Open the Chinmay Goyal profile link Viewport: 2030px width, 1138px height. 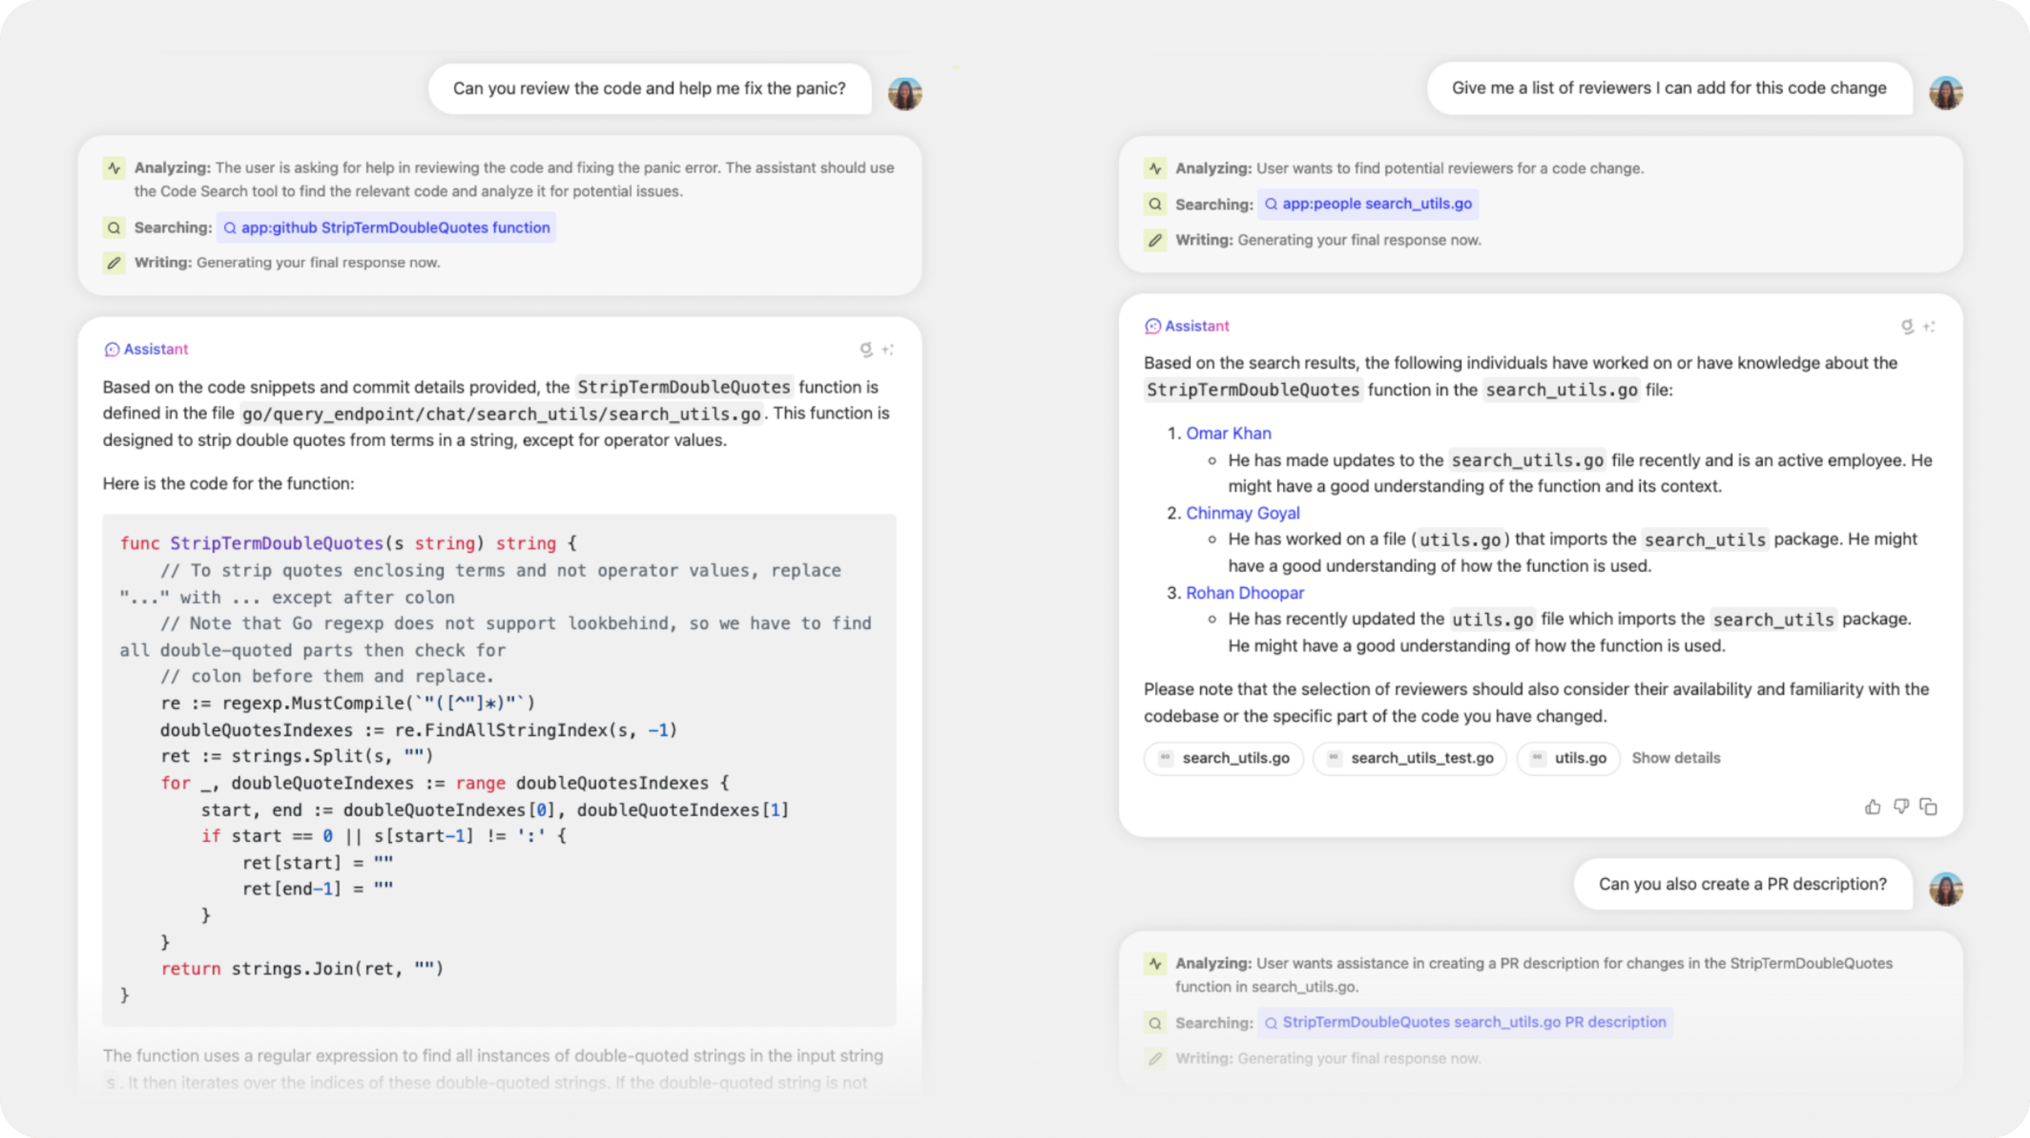[x=1242, y=513]
